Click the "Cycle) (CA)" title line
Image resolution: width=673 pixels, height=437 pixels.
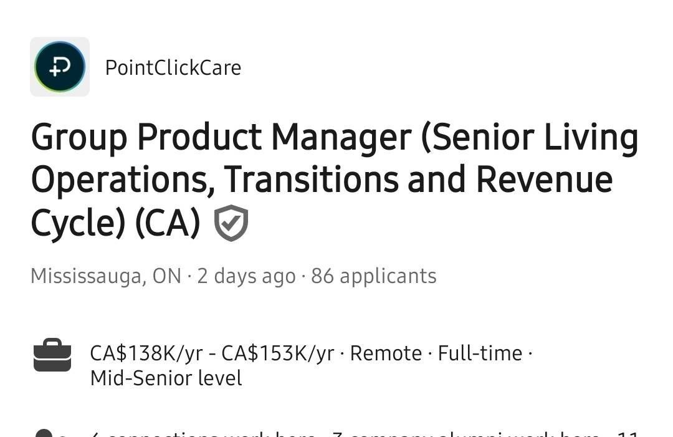click(x=115, y=223)
